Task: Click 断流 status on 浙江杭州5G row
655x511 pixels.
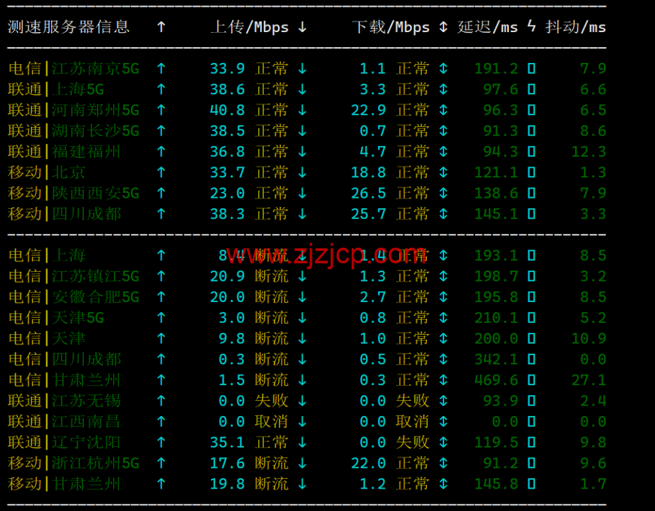Action: (x=272, y=463)
